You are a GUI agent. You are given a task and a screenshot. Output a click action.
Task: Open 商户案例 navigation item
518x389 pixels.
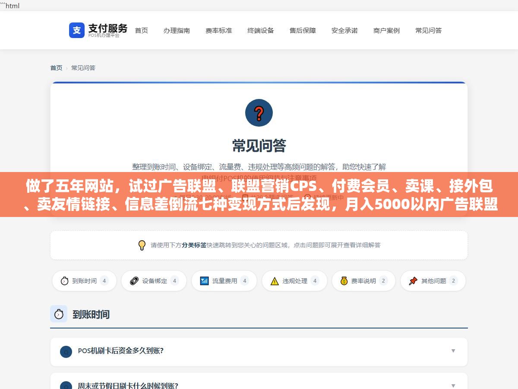(x=387, y=30)
